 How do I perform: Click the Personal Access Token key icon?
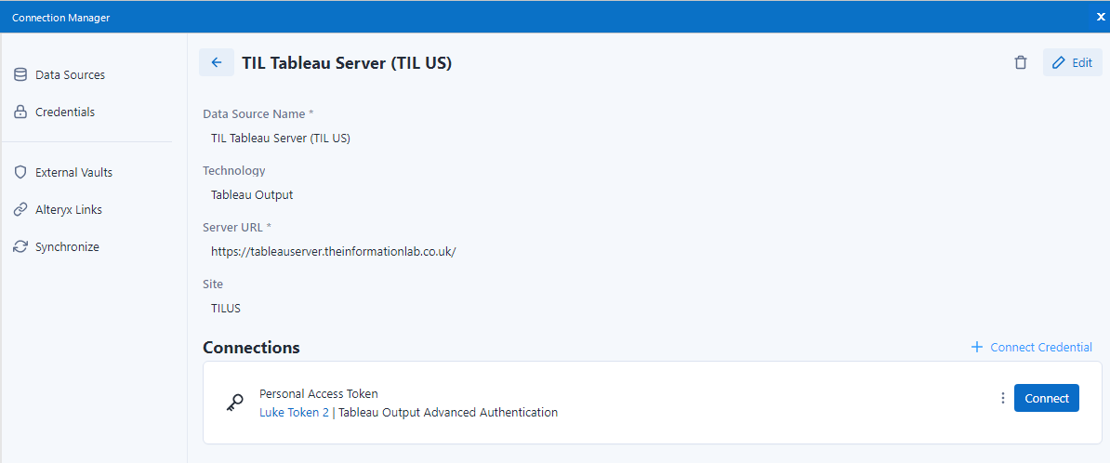coord(235,403)
